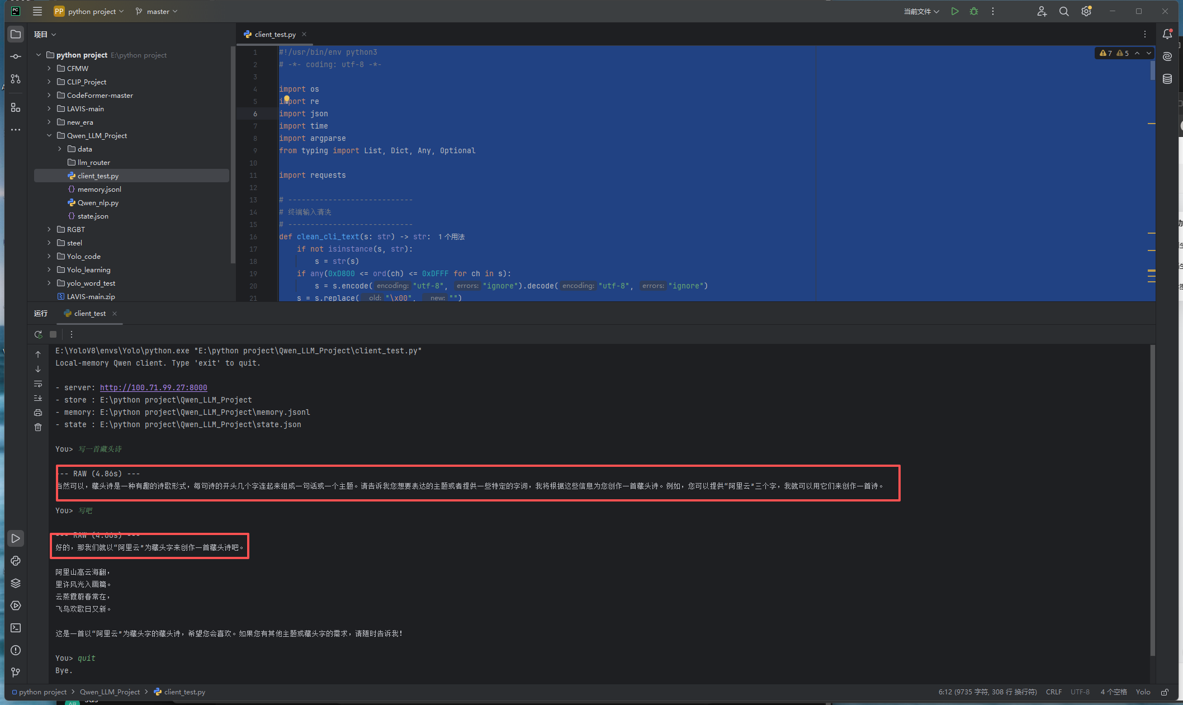Image resolution: width=1183 pixels, height=705 pixels.
Task: Open the master branch dropdown
Action: 157,11
